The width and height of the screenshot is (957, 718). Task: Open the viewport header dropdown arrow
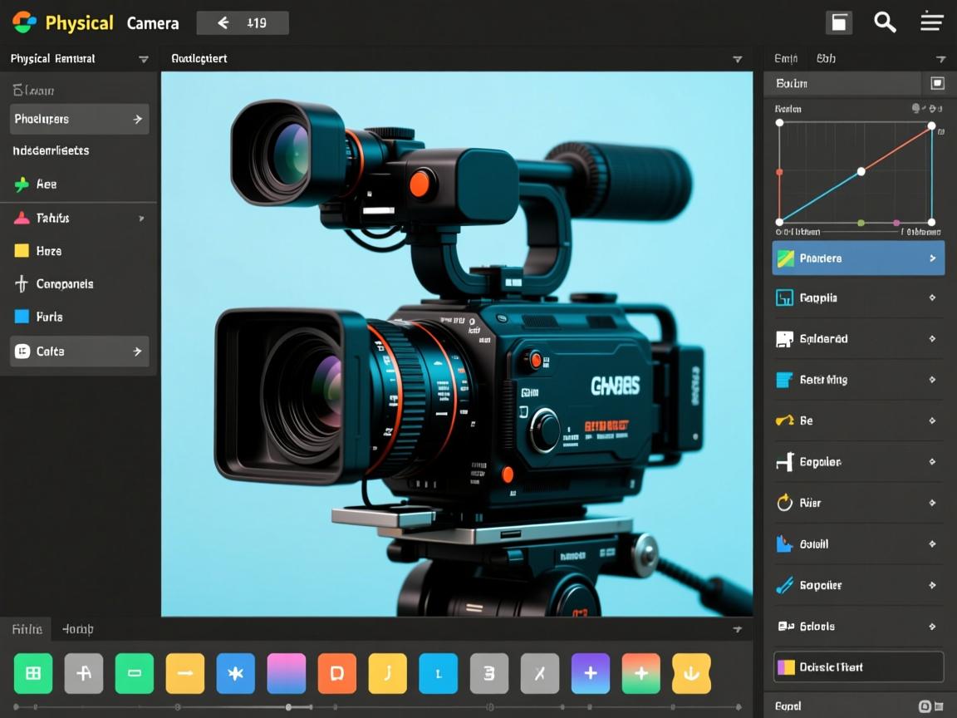[737, 59]
